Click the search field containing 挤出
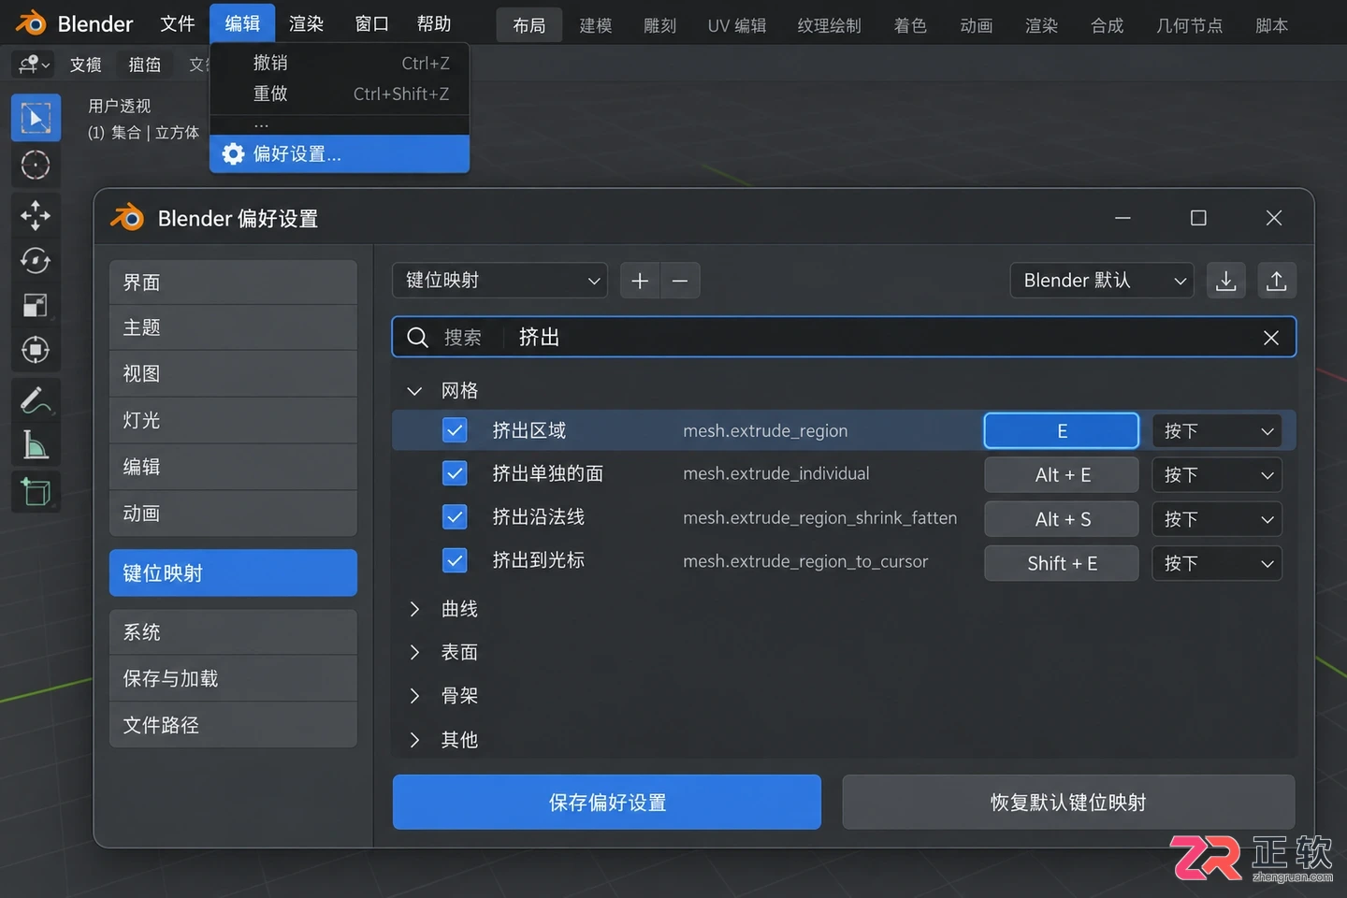Image resolution: width=1347 pixels, height=898 pixels. [844, 337]
